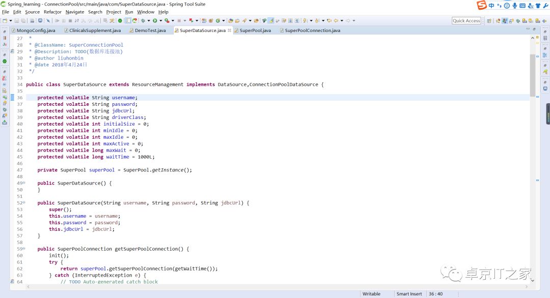Toggle Chinese input mode 中 icon
Screen dimensions: 550x298
tap(491, 5)
